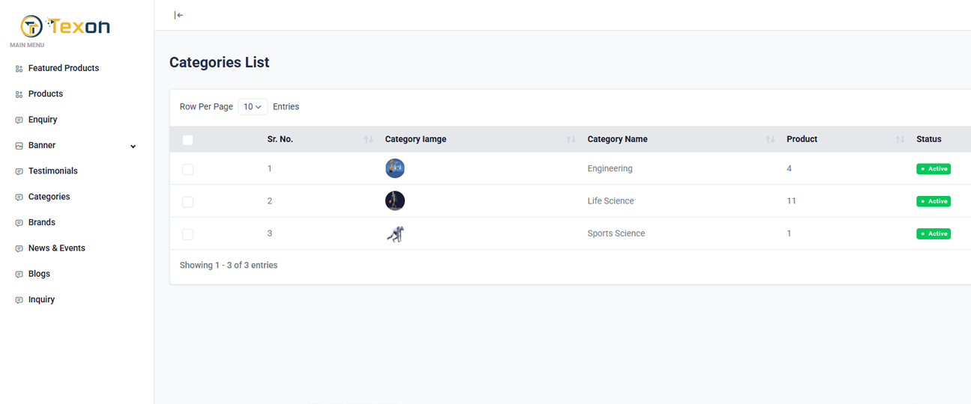Click the Inquiry sidebar icon
971x404 pixels.
point(19,300)
